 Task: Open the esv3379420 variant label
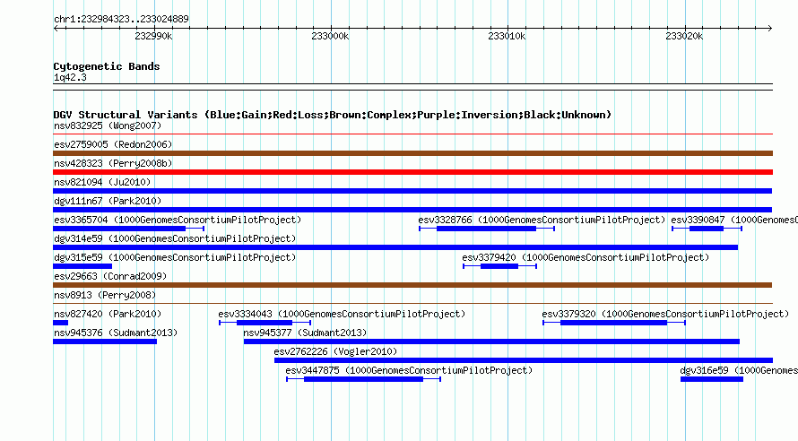click(585, 257)
